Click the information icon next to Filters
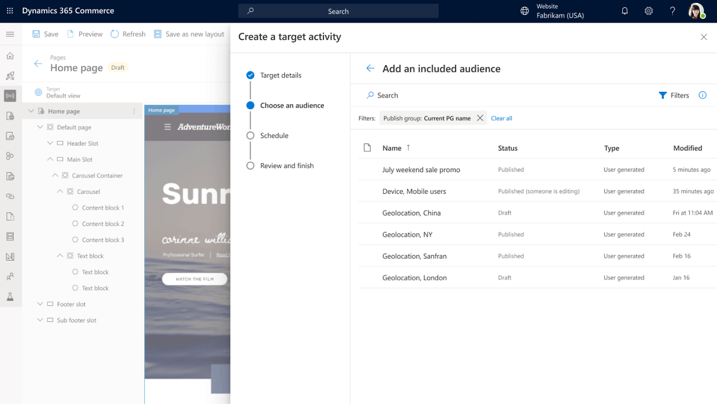The width and height of the screenshot is (717, 404). pos(703,95)
